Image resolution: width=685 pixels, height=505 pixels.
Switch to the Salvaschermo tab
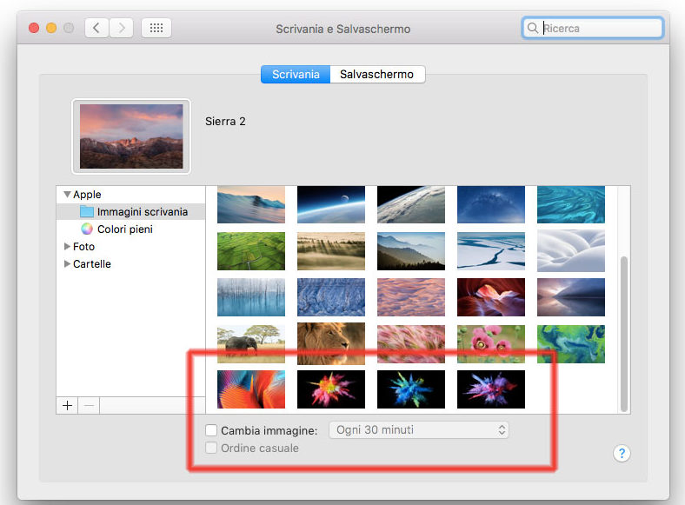click(377, 74)
